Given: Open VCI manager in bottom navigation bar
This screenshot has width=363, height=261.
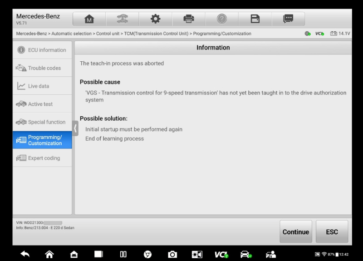Looking at the screenshot, I should pyautogui.click(x=221, y=255).
